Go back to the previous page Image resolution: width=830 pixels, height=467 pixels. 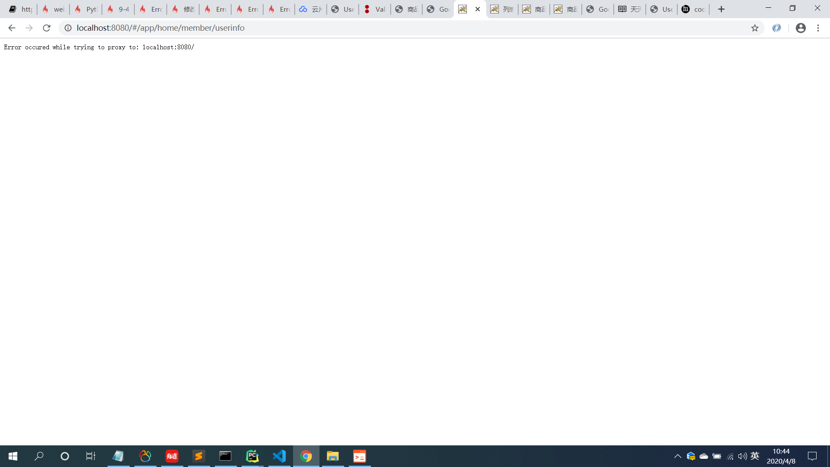click(x=12, y=28)
